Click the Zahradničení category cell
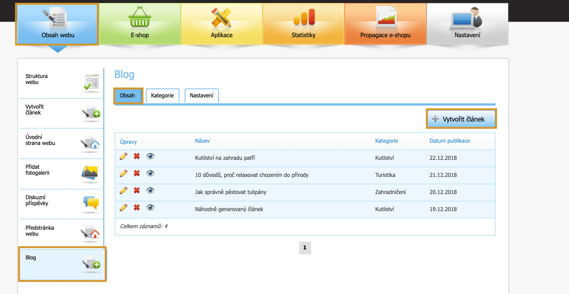Screen dimensions: 569x294 click(390, 192)
